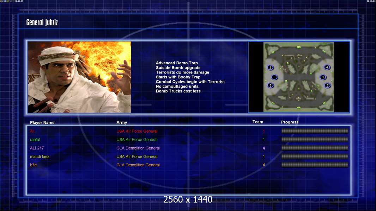The width and height of the screenshot is (376, 211).
Task: Click the Player Name column header
Action: [42, 123]
